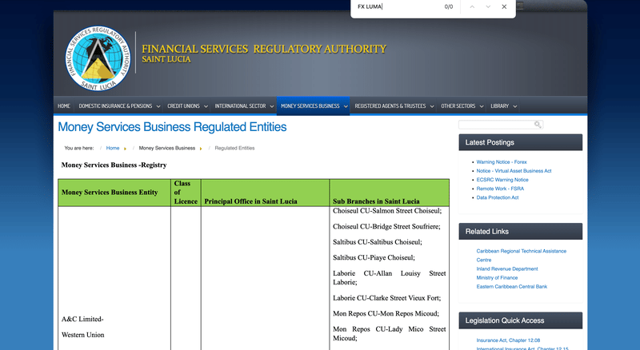Click Choiseul CU-Salmon Street Choiseul entry
This screenshot has height=350, width=640.
tap(387, 211)
